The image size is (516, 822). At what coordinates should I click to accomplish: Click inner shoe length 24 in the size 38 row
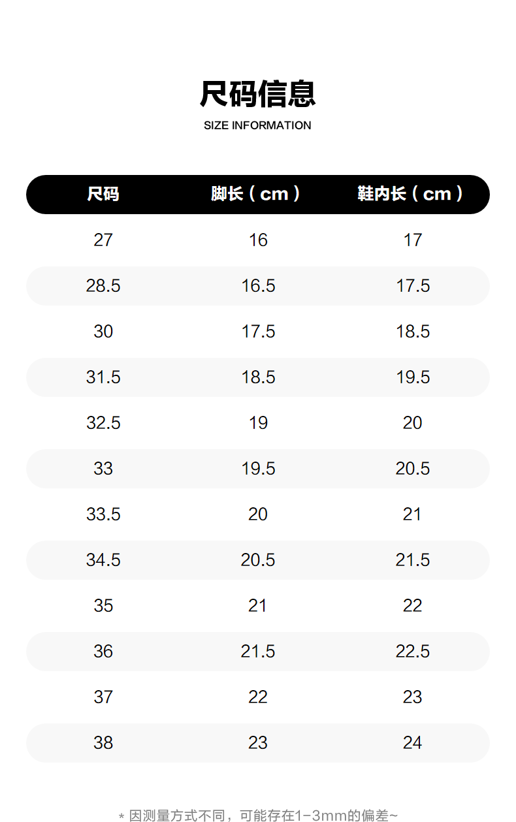coord(413,743)
